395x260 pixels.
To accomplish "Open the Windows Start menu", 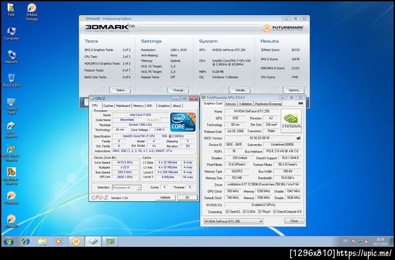I will pos(9,242).
